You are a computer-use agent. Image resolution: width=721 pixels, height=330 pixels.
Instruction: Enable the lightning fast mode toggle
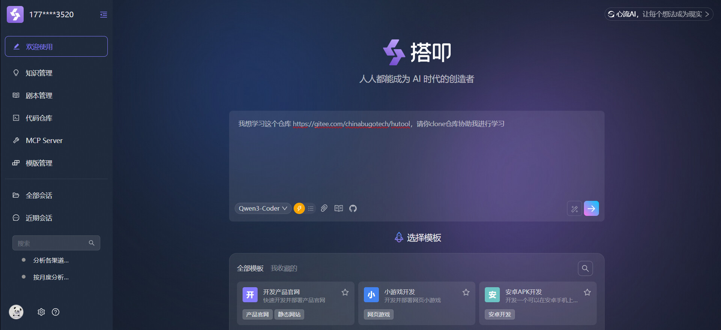299,208
